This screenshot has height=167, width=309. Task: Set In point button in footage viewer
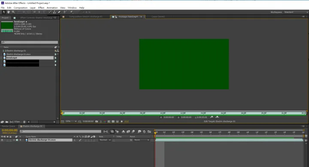coord(161,117)
